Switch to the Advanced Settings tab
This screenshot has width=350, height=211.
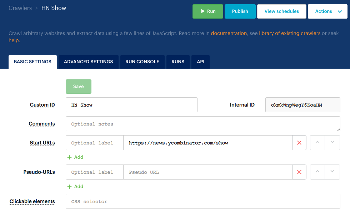coord(88,62)
